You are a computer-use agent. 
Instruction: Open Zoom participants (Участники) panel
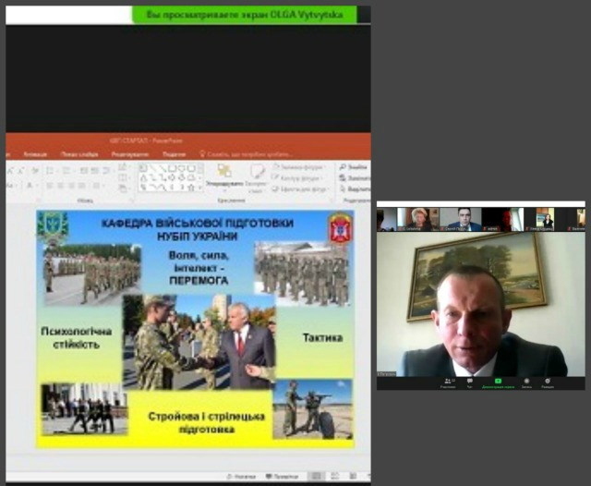pos(448,383)
